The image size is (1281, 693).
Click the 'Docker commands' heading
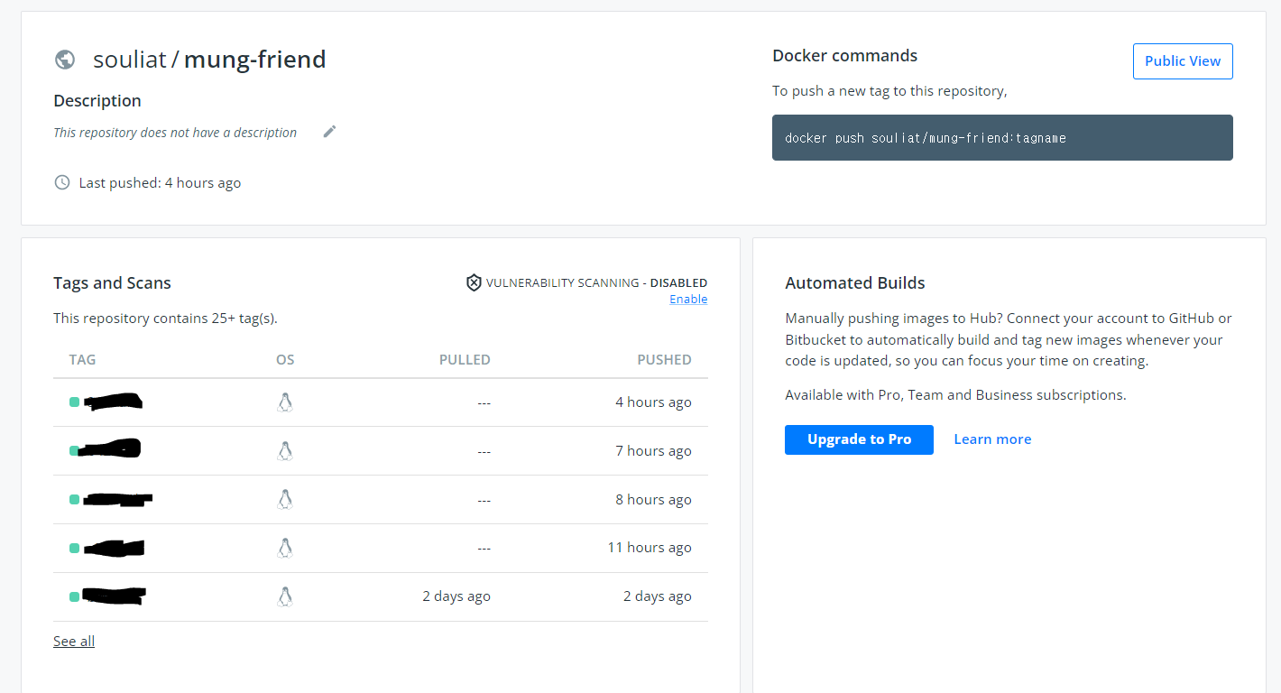pyautogui.click(x=844, y=56)
